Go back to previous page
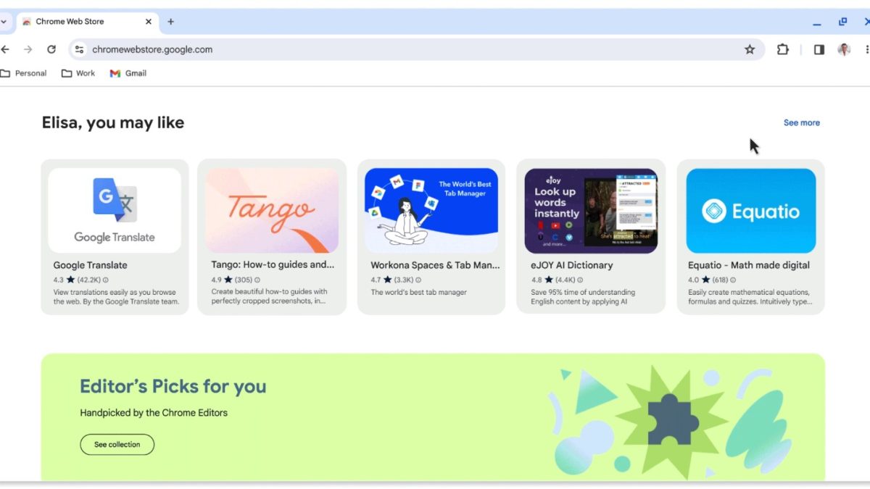Image resolution: width=870 pixels, height=489 pixels. (x=5, y=49)
